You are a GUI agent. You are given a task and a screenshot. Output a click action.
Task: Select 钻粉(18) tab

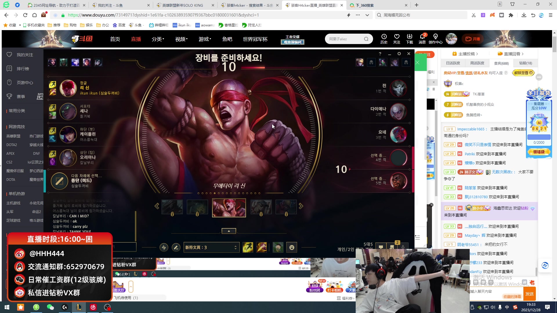tap(526, 63)
